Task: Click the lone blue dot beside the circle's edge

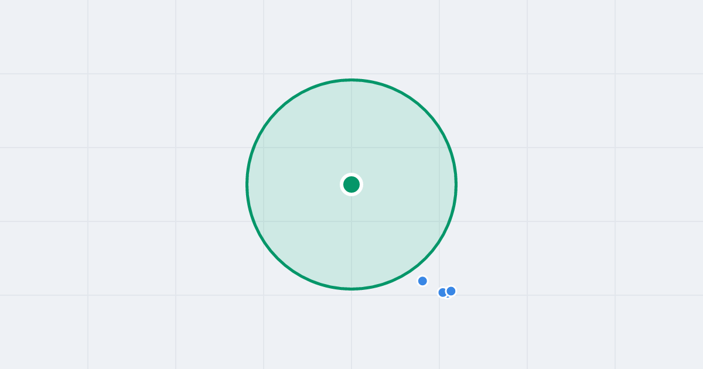Action: (422, 281)
